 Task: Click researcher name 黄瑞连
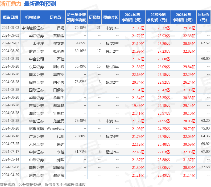[59, 36]
